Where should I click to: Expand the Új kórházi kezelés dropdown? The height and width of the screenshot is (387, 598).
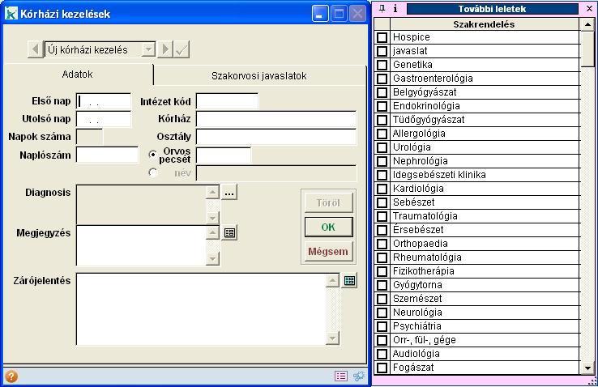tap(147, 49)
